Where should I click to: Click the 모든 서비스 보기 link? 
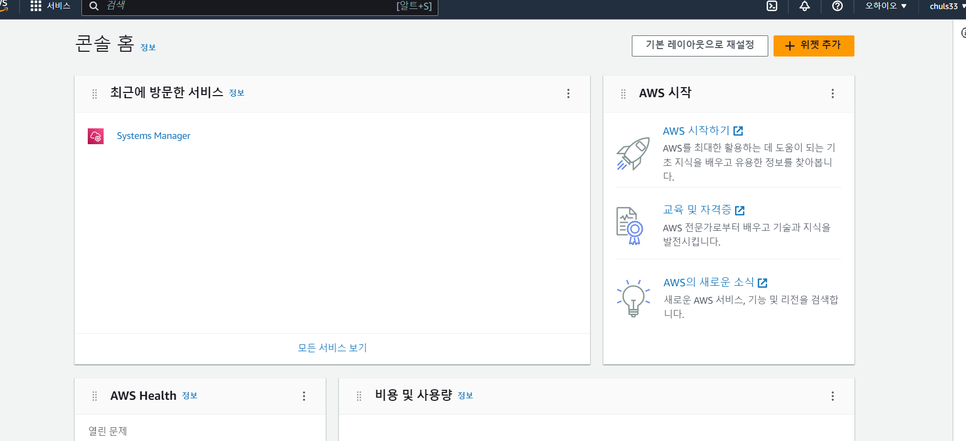[x=333, y=348]
